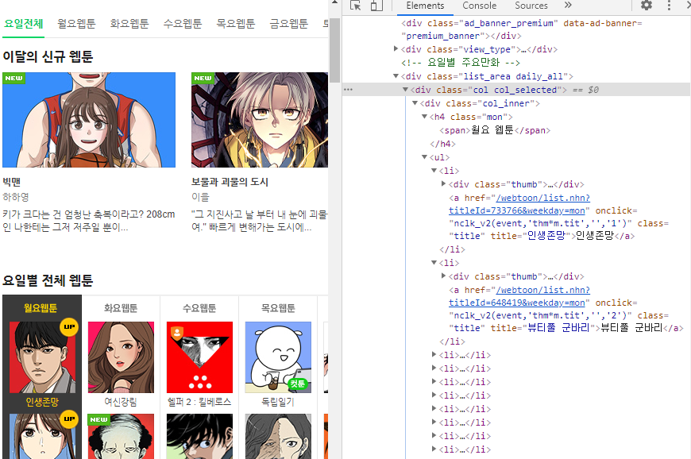Click author name 하하영

coord(15,197)
